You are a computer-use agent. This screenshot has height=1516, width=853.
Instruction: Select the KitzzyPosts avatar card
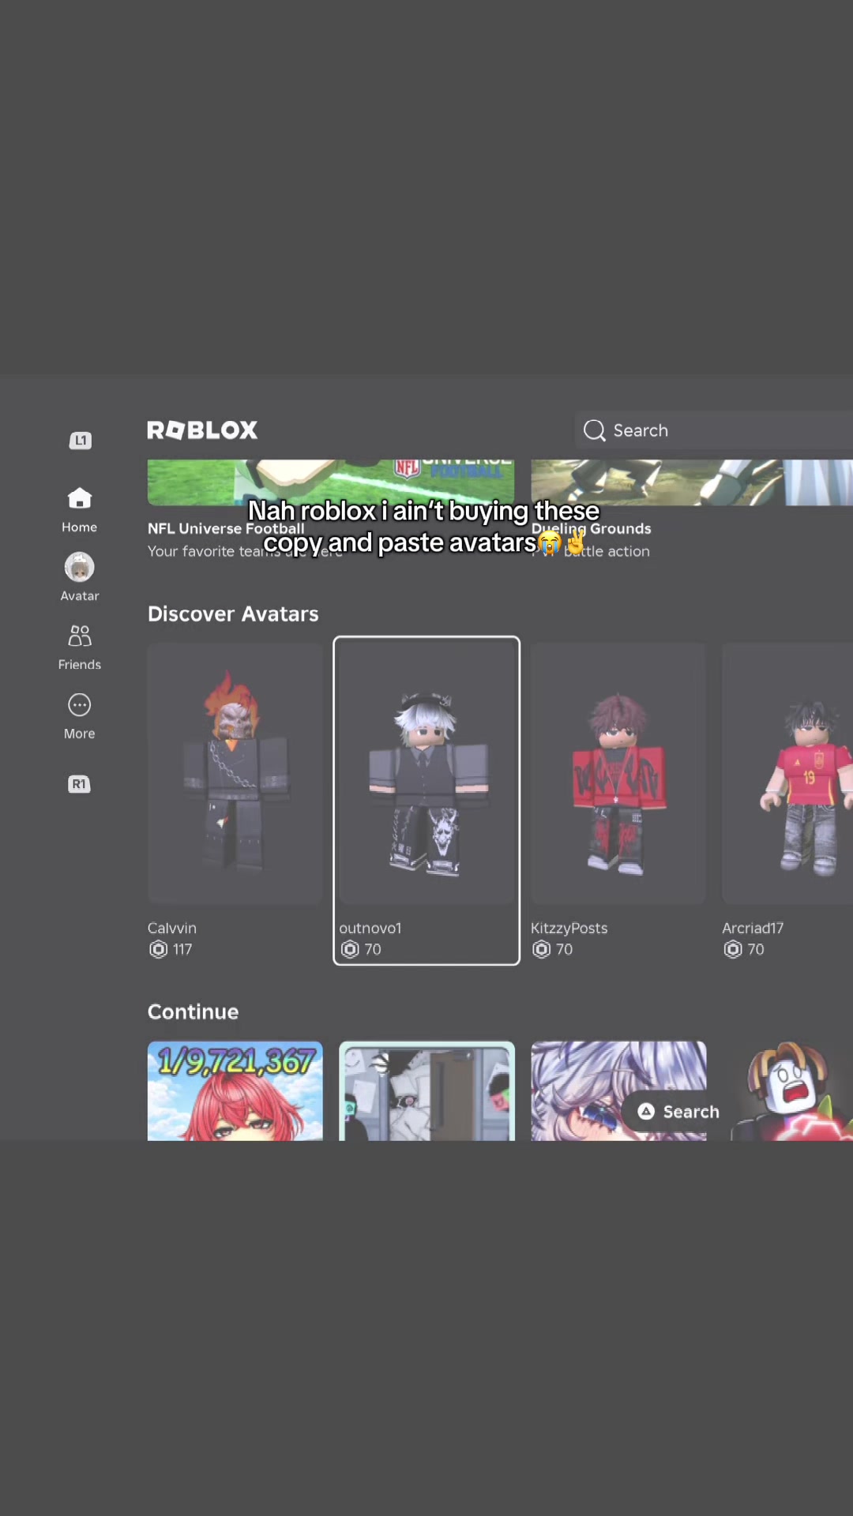point(618,801)
